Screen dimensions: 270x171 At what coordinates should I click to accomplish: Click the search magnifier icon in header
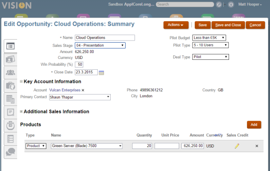coord(219,4)
